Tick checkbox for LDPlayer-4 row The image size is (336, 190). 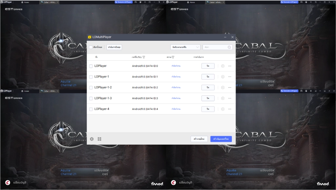pyautogui.click(x=91, y=109)
